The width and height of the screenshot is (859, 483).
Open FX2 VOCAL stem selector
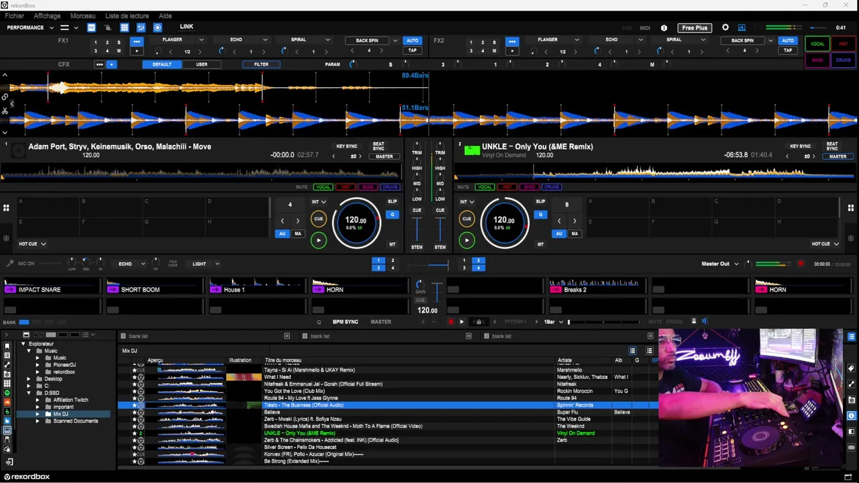pyautogui.click(x=817, y=44)
